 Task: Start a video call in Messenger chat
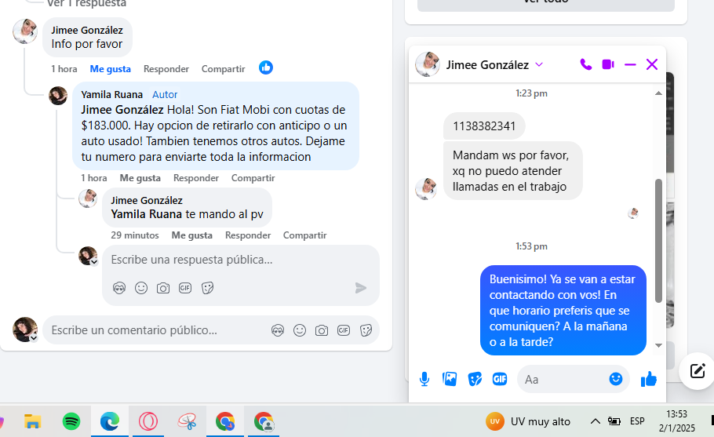click(608, 64)
